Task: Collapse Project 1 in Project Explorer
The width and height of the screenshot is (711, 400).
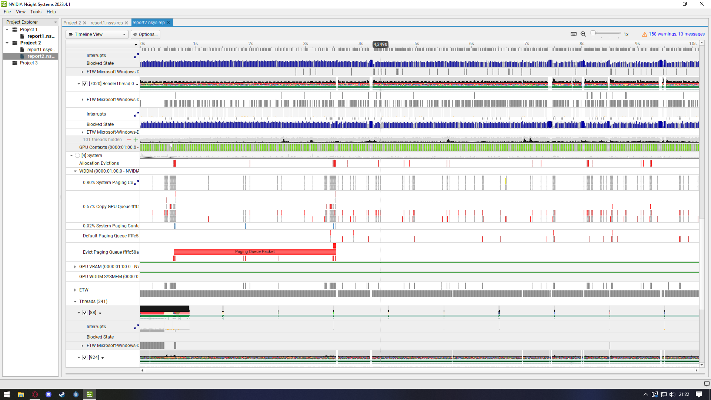Action: 7,30
